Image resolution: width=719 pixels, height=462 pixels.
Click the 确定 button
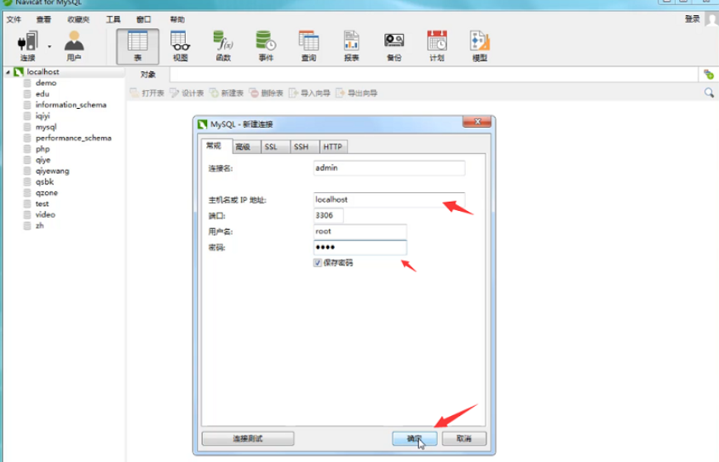pos(415,439)
